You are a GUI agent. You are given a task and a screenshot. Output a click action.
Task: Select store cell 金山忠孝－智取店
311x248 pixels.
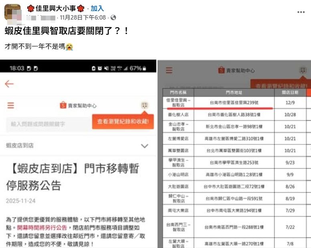178,126
